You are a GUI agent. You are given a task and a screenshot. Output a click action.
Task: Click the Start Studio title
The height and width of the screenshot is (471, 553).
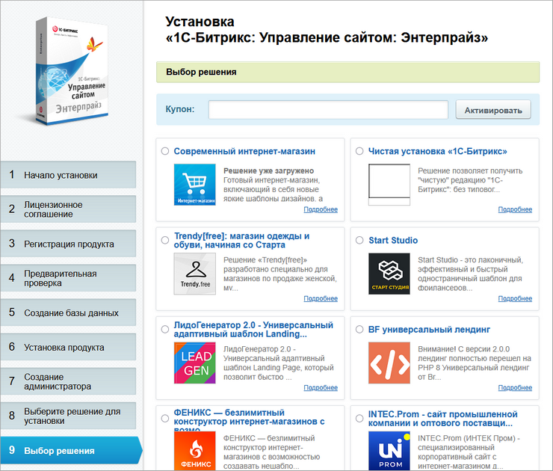point(393,240)
